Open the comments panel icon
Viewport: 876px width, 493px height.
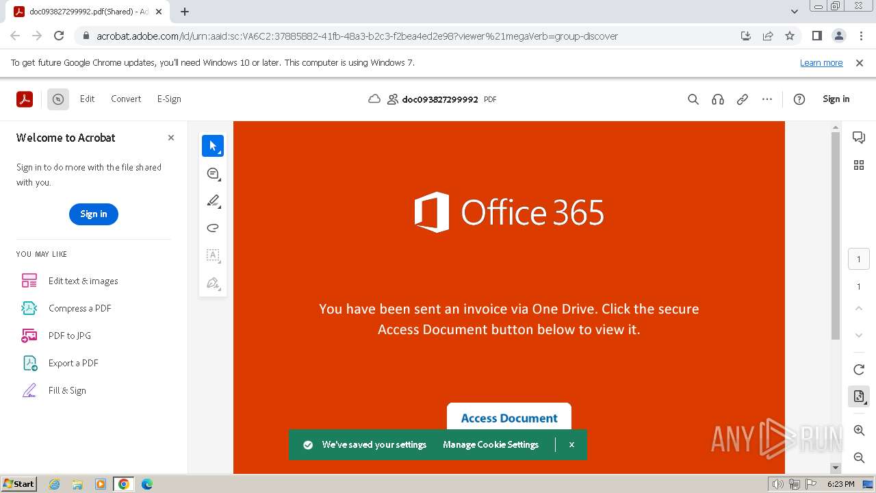[859, 138]
